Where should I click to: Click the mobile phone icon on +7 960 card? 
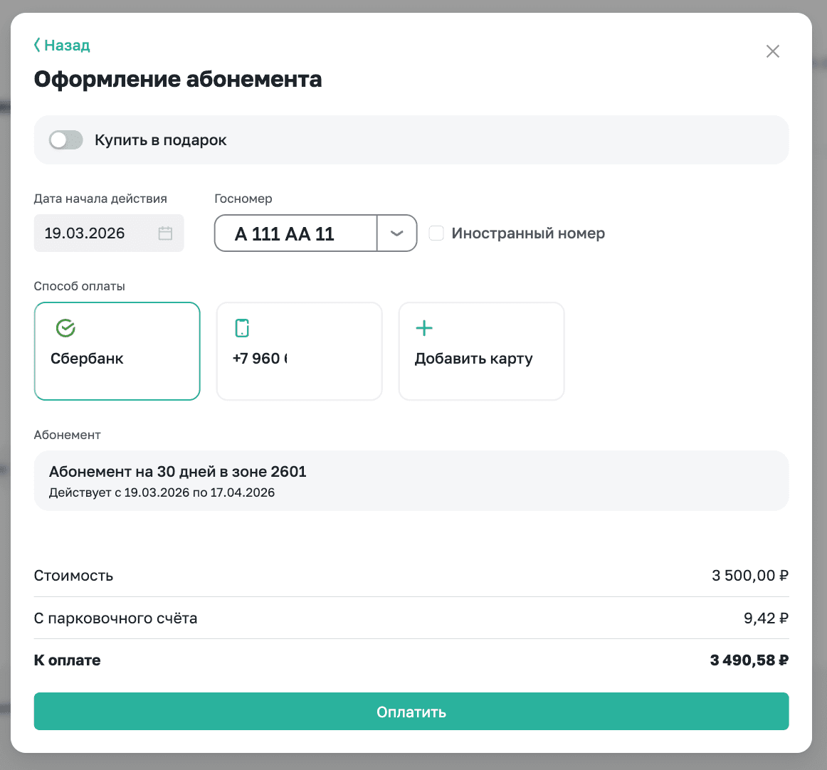point(242,327)
